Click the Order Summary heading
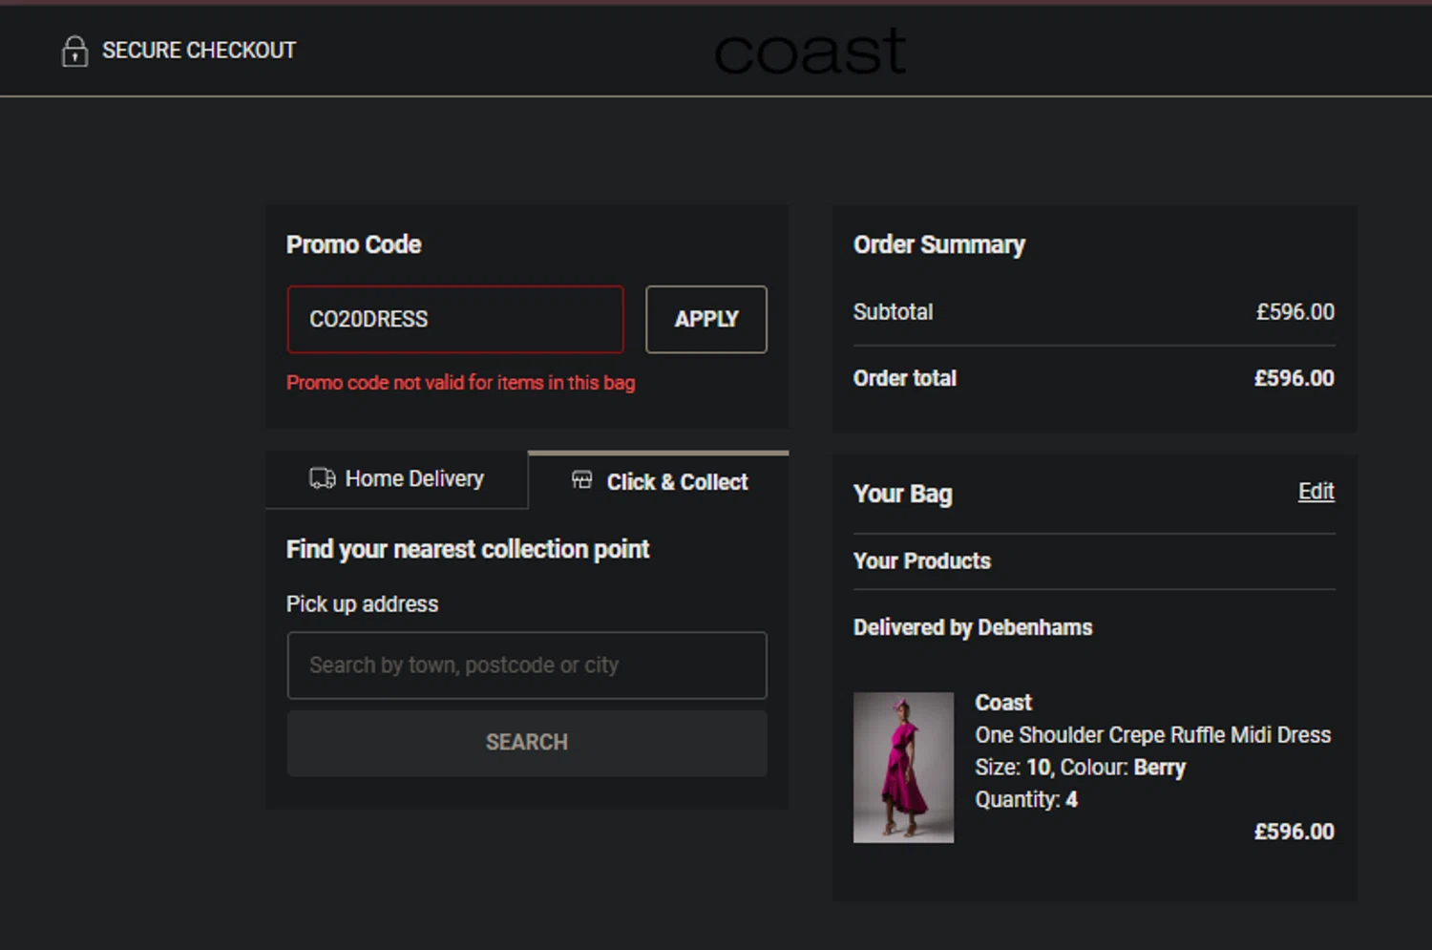 939,245
